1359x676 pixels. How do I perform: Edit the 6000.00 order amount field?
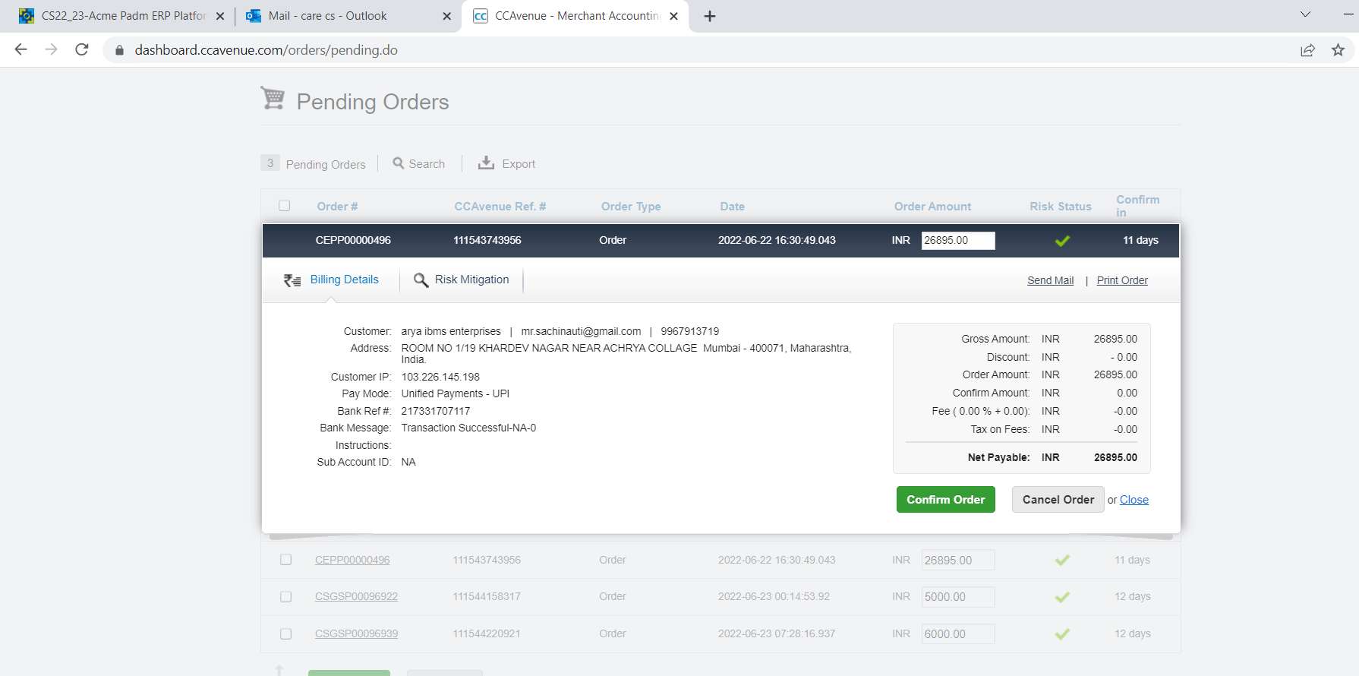coord(958,634)
